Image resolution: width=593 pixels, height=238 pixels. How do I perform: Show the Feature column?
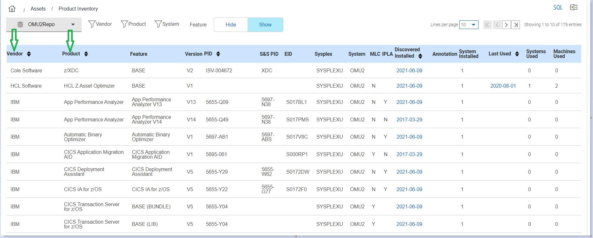click(x=265, y=25)
